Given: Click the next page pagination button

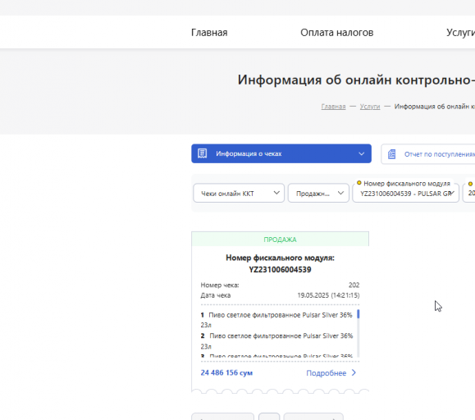Looking at the screenshot, I should point(313,417).
